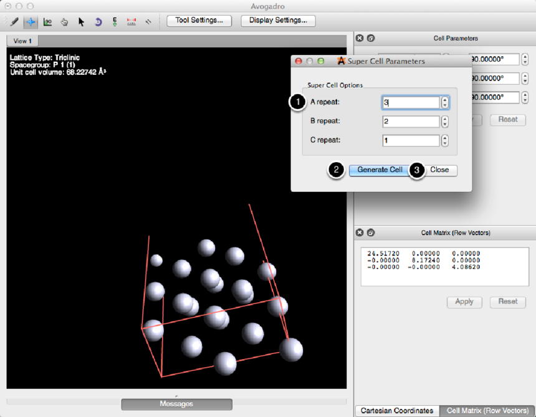Change the C repeat stepper value
The height and width of the screenshot is (417, 536).
444,140
